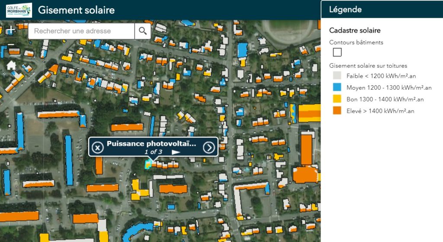Zoom in the map with plus button

[11, 30]
